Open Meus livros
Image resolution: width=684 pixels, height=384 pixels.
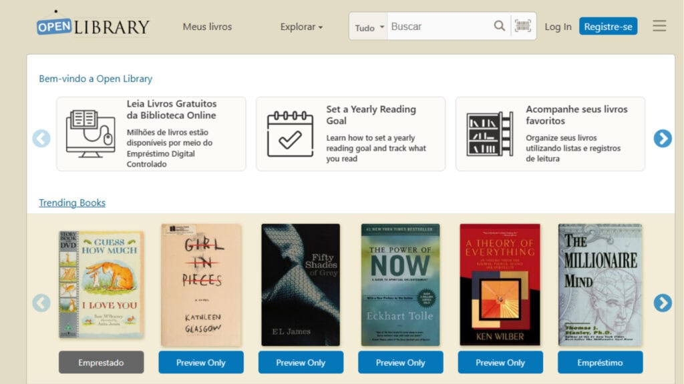(x=207, y=27)
